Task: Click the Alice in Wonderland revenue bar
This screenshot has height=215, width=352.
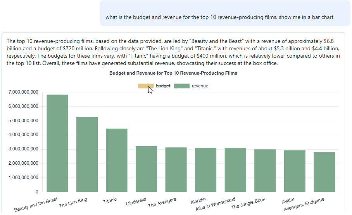Action: (x=235, y=170)
